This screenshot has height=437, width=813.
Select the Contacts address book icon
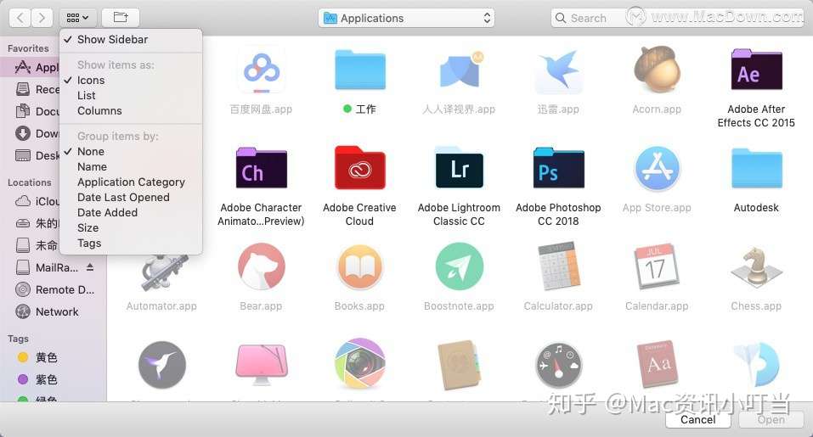coord(460,365)
